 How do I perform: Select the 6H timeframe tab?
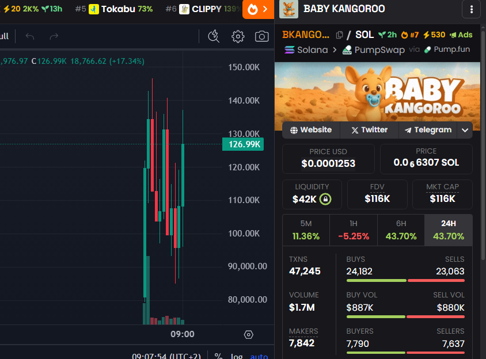401,230
